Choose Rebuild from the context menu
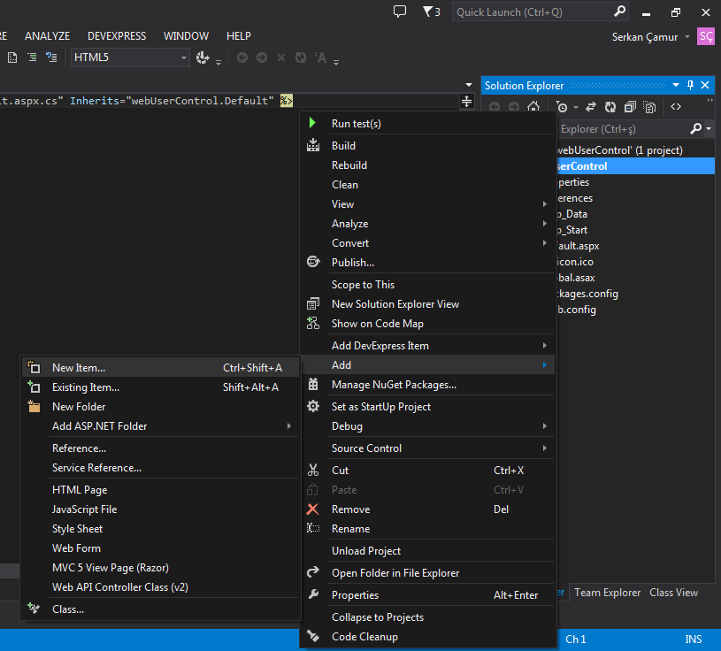The width and height of the screenshot is (721, 651). [x=427, y=165]
